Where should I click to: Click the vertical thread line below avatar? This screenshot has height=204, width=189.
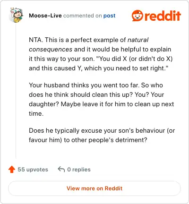16,91
